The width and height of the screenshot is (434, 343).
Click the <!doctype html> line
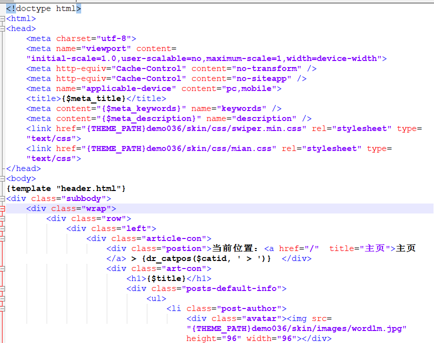(44, 8)
